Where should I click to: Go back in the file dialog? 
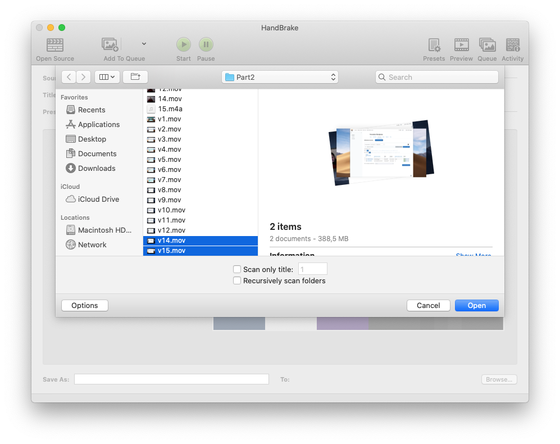[x=69, y=77]
